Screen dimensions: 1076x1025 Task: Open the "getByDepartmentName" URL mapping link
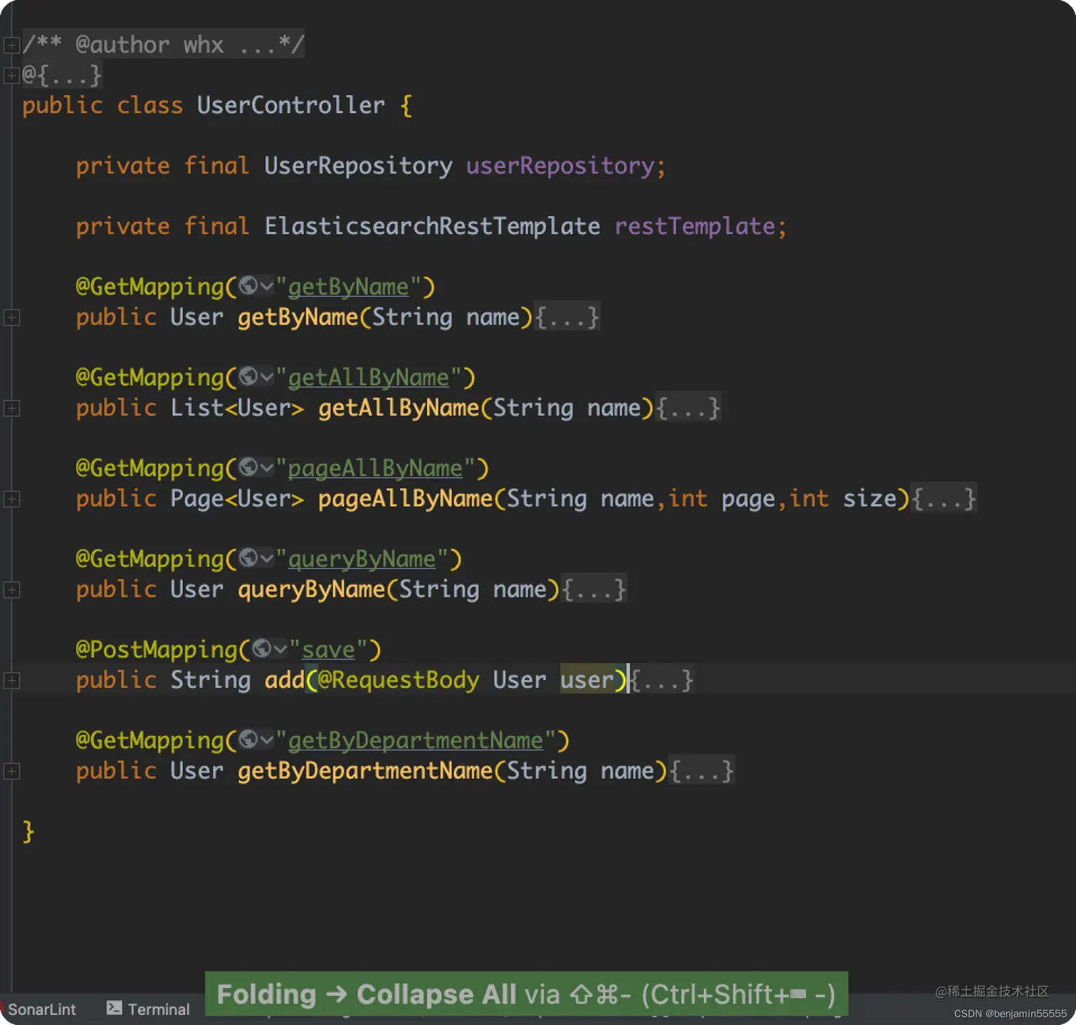tap(416, 740)
